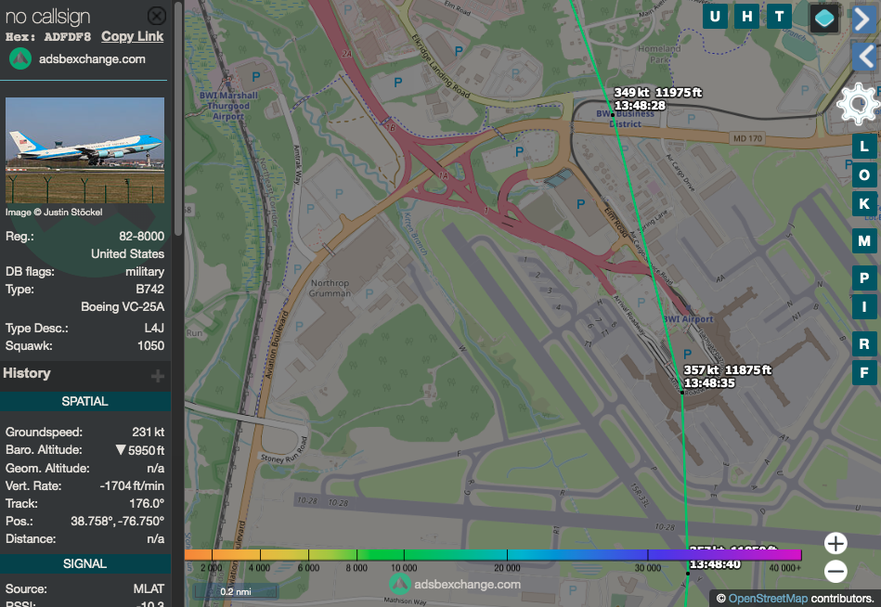This screenshot has height=607, width=881.
Task: Open the settings gear on the map
Action: (x=858, y=104)
